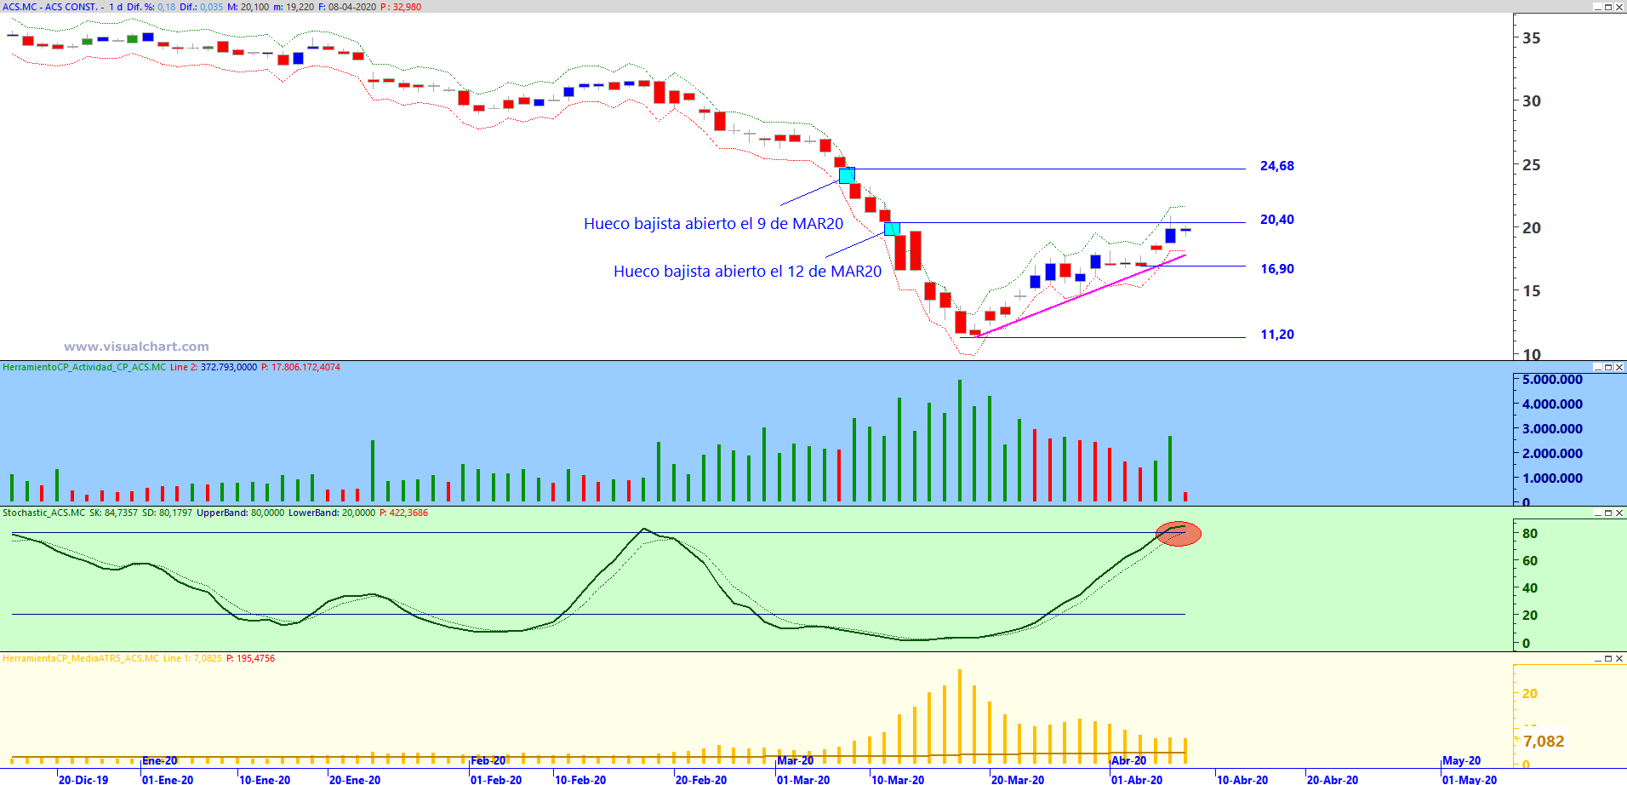
Task: Click the 'M: 20,100' maximum value
Action: click(248, 7)
